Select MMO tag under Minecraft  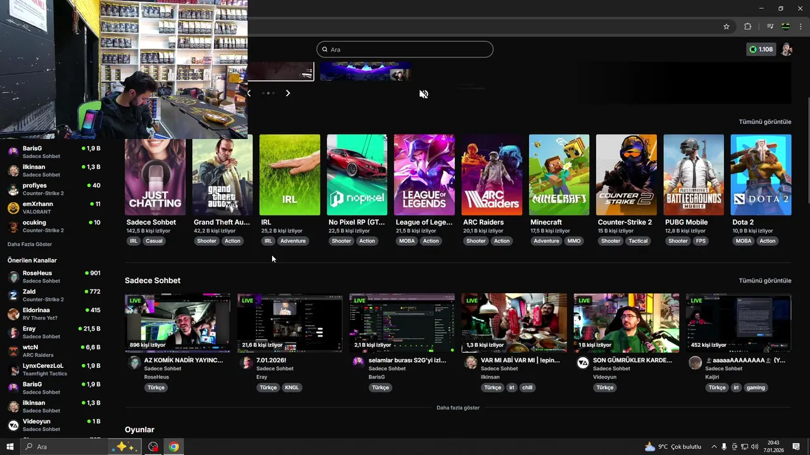[x=574, y=241]
